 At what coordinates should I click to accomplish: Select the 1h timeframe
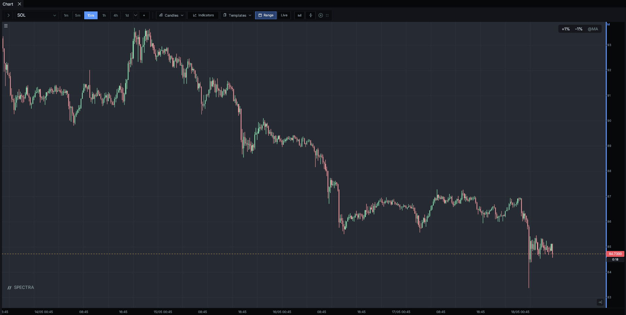click(x=104, y=15)
